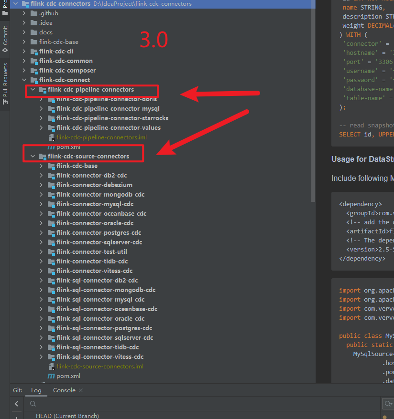Select HEAD (Current Branch) in Git log
This screenshot has width=394, height=419.
67,416
